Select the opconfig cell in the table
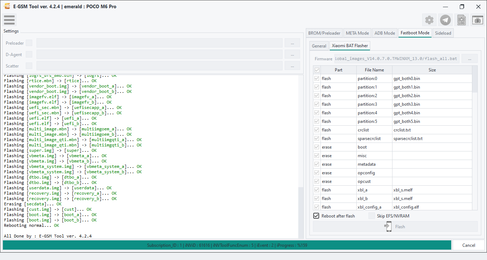487x260 pixels. click(x=374, y=173)
